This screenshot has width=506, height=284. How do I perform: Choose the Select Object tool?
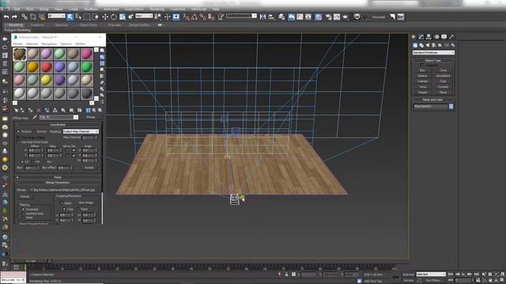(x=70, y=17)
